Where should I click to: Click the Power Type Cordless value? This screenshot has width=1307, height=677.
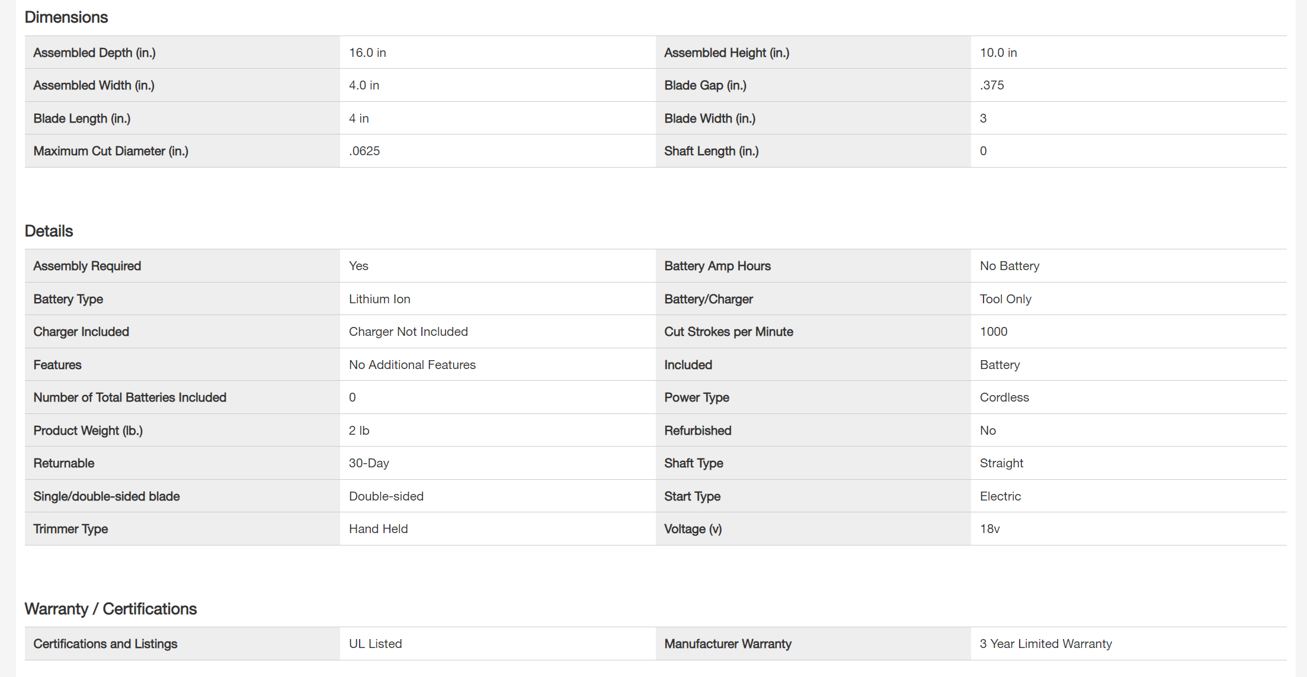tap(1004, 397)
